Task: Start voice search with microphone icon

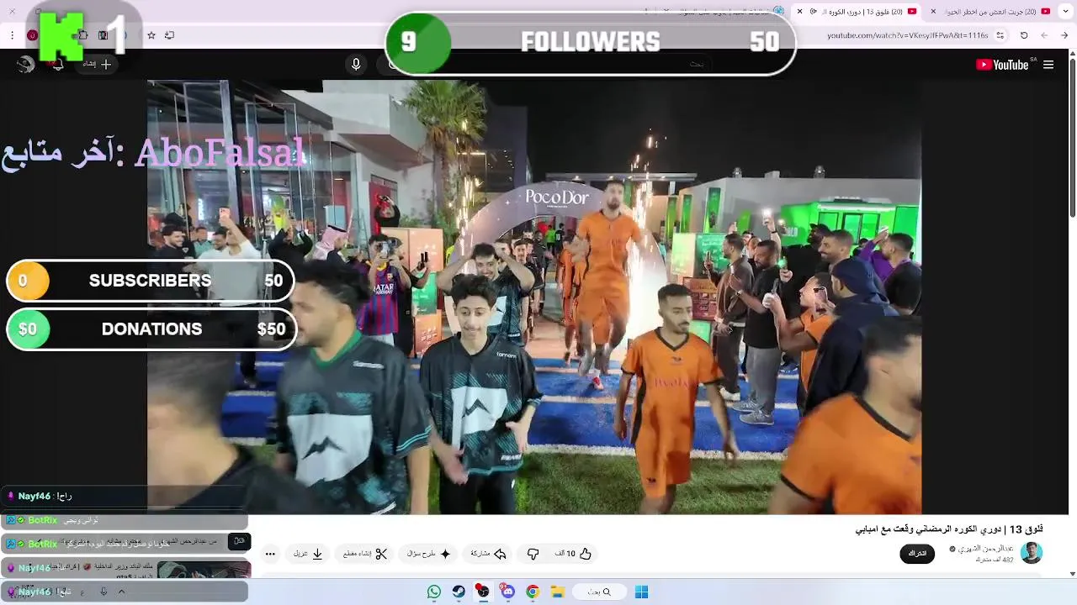Action: [356, 65]
